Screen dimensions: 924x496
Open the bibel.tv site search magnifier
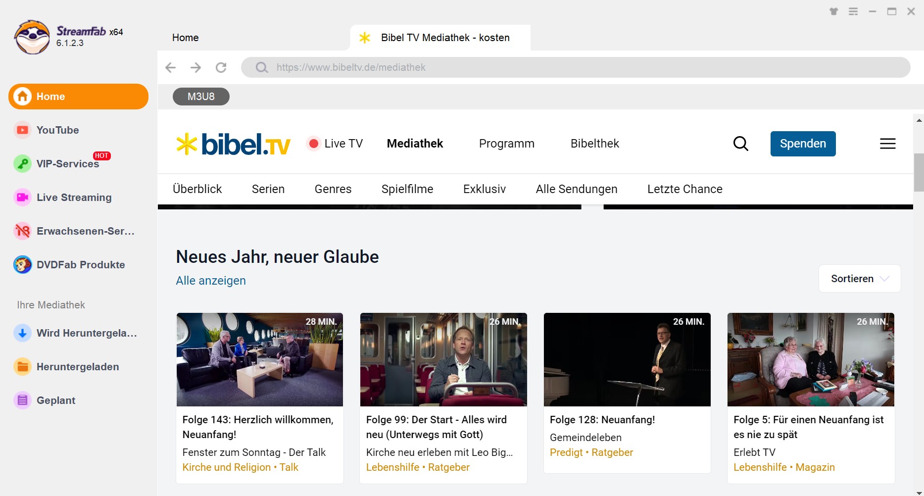740,144
